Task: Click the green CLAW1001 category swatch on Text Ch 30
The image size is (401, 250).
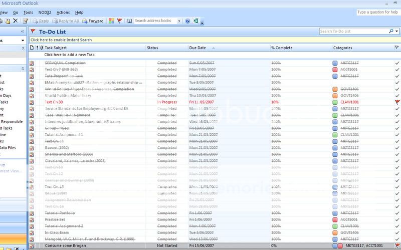Action: [x=335, y=102]
